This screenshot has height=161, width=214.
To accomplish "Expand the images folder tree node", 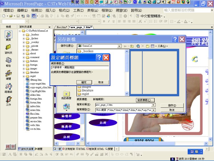I will point(24,69).
